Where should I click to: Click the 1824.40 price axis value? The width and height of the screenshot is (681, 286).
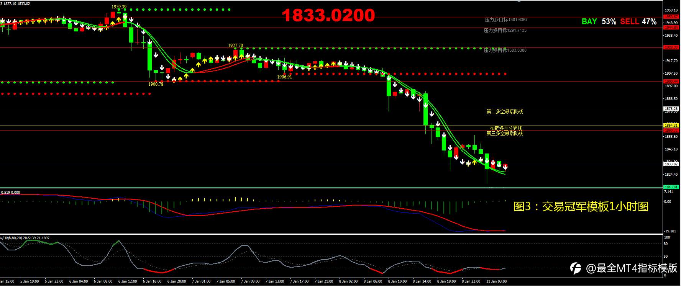point(671,175)
